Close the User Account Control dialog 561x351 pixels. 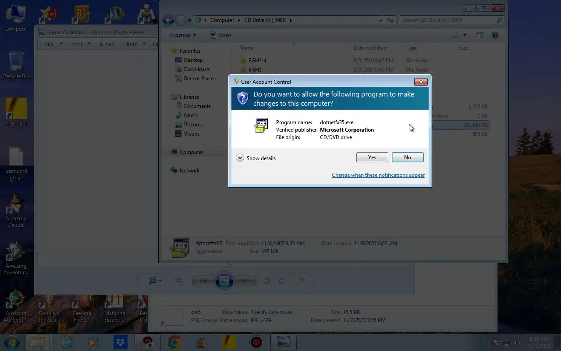coord(421,82)
